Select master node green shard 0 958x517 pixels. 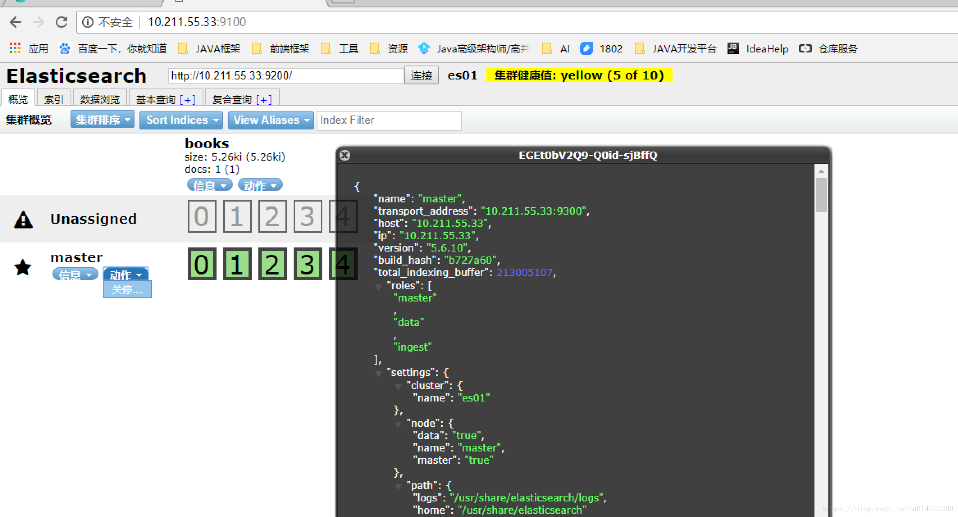202,264
